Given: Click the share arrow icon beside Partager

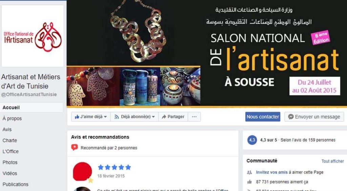Looking at the screenshot, I should pyautogui.click(x=164, y=117).
